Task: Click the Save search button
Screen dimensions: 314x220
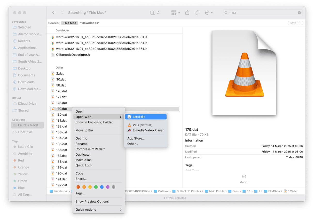Action: [293, 23]
